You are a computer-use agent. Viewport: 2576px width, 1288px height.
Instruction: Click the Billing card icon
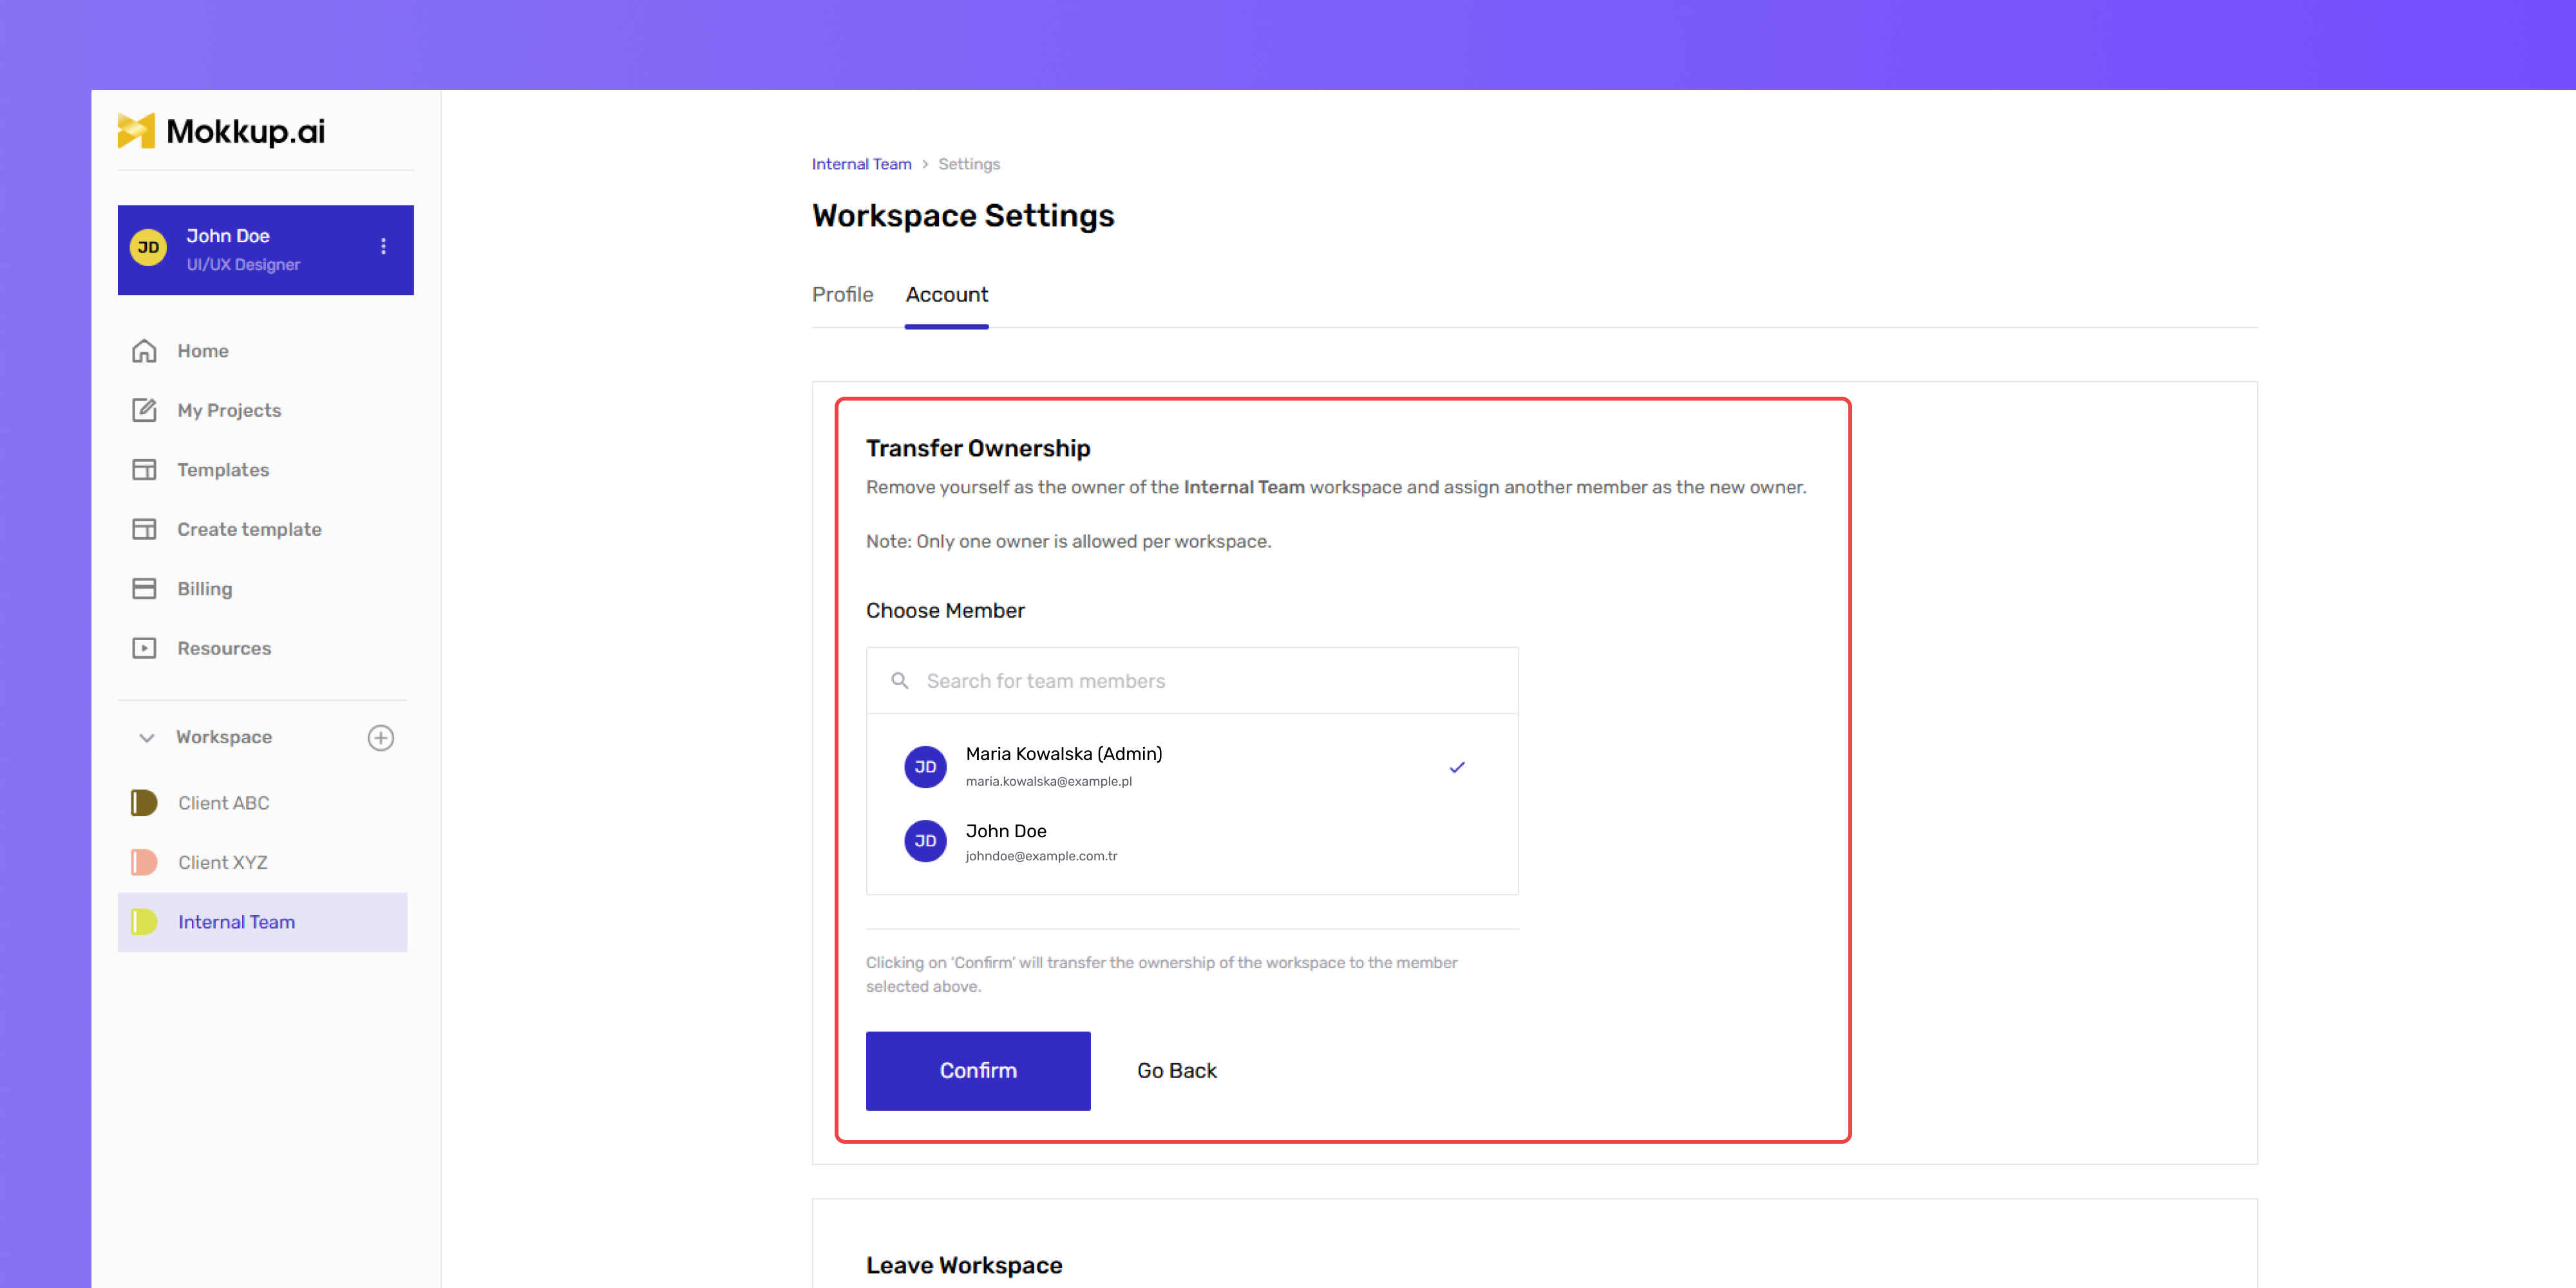pos(144,589)
